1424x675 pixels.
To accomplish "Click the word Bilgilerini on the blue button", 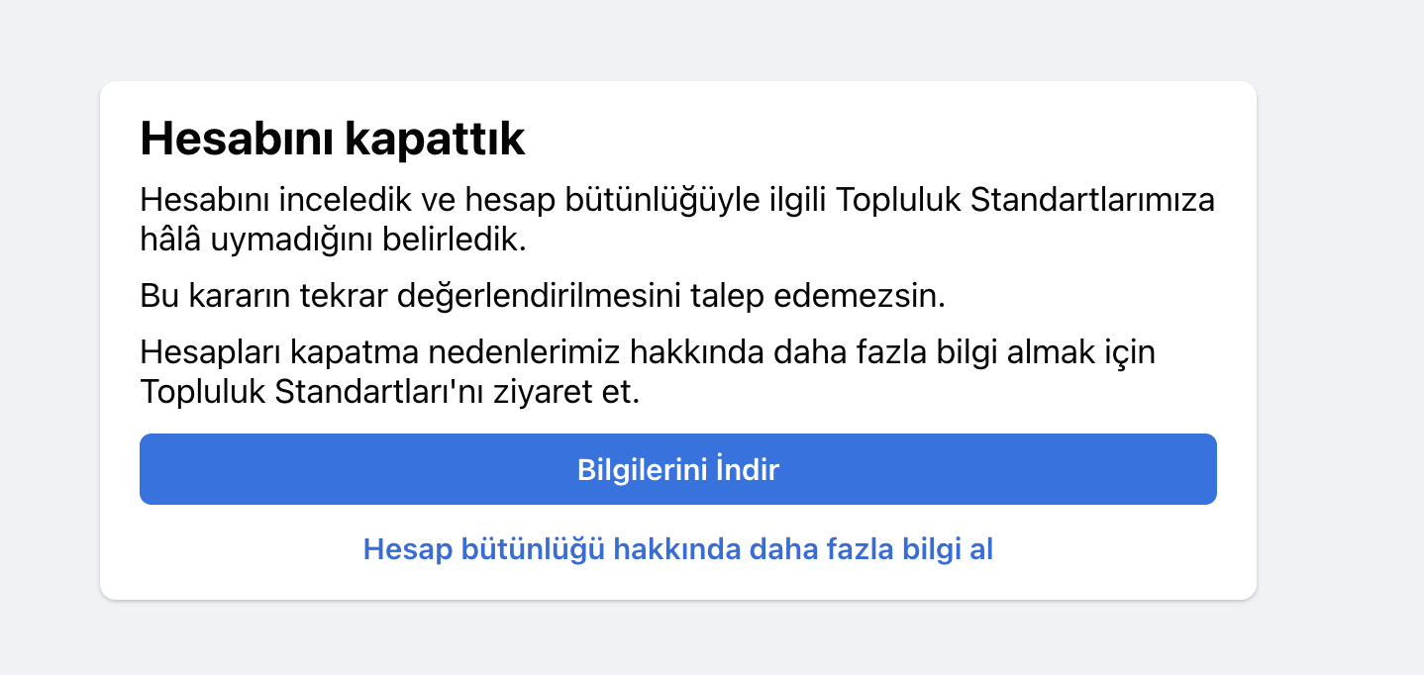I will tap(642, 469).
